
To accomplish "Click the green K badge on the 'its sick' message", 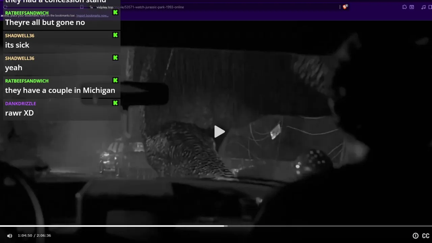I will 115,35.
